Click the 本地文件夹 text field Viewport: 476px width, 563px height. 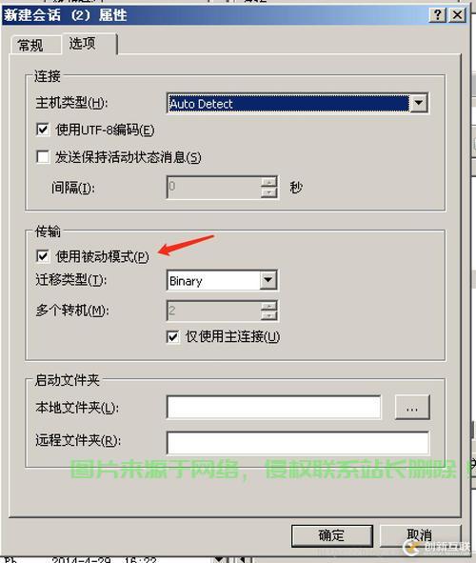tap(273, 407)
